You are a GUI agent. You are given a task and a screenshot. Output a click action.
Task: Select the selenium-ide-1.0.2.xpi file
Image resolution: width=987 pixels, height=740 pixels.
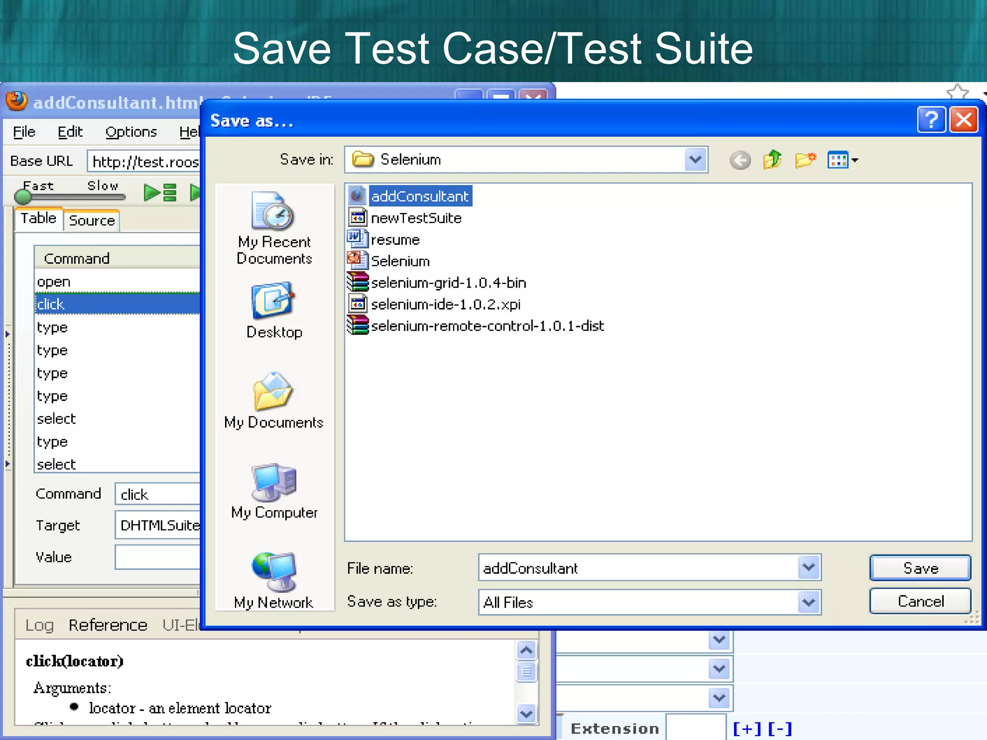click(434, 304)
